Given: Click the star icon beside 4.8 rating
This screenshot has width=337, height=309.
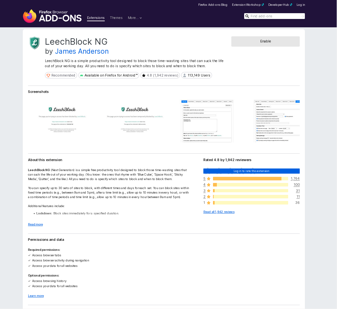Looking at the screenshot, I should click(144, 76).
